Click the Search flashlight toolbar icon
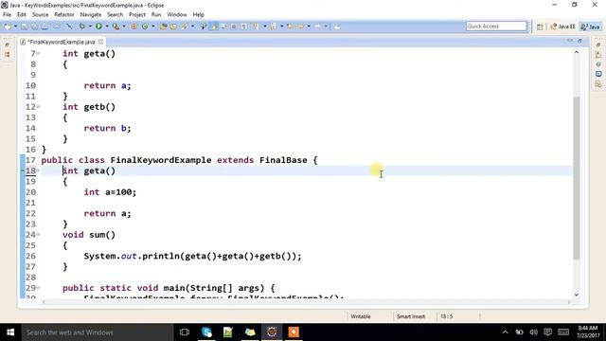The width and height of the screenshot is (606, 341). click(185, 27)
